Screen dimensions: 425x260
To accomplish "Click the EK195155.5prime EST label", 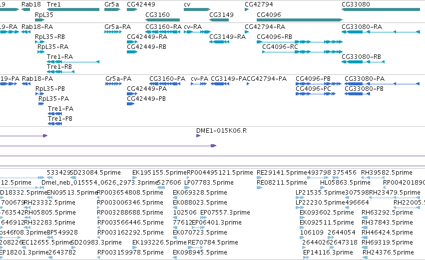I will click(x=160, y=173).
